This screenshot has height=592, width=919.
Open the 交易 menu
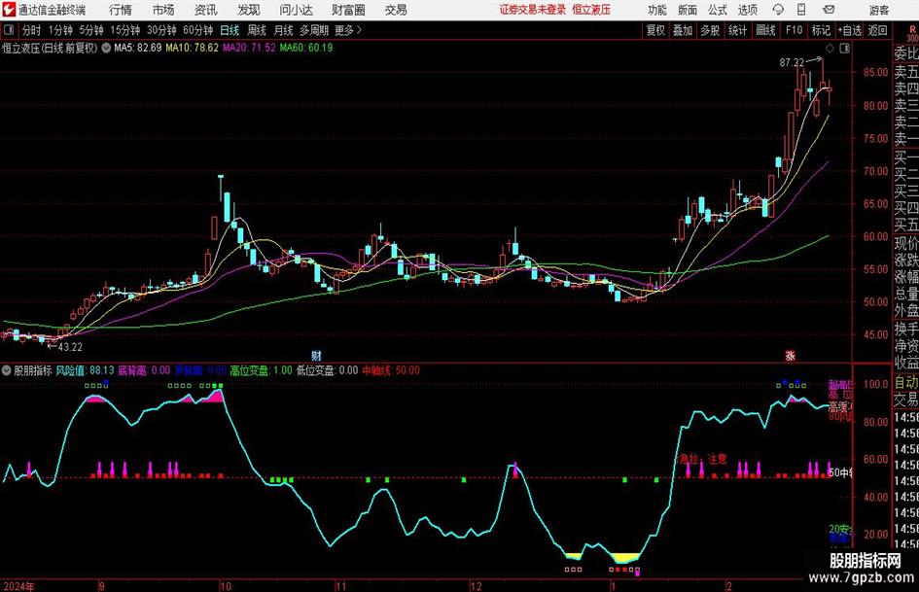396,10
